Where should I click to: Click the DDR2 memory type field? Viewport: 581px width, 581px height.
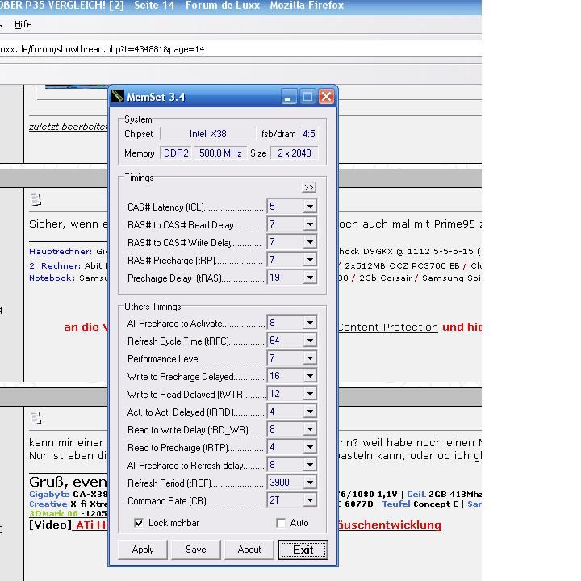click(176, 153)
